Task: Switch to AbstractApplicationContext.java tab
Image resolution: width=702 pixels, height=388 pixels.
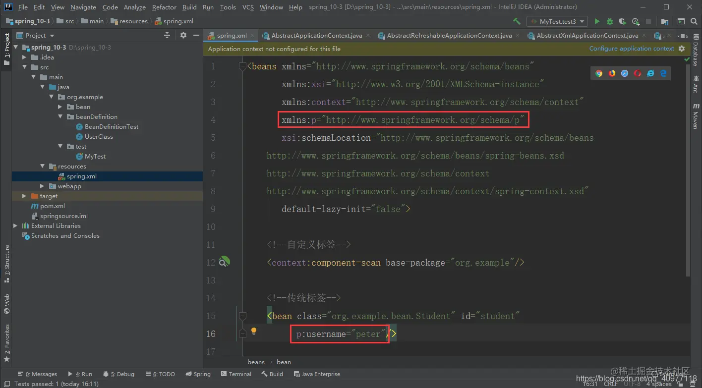Action: pyautogui.click(x=317, y=36)
